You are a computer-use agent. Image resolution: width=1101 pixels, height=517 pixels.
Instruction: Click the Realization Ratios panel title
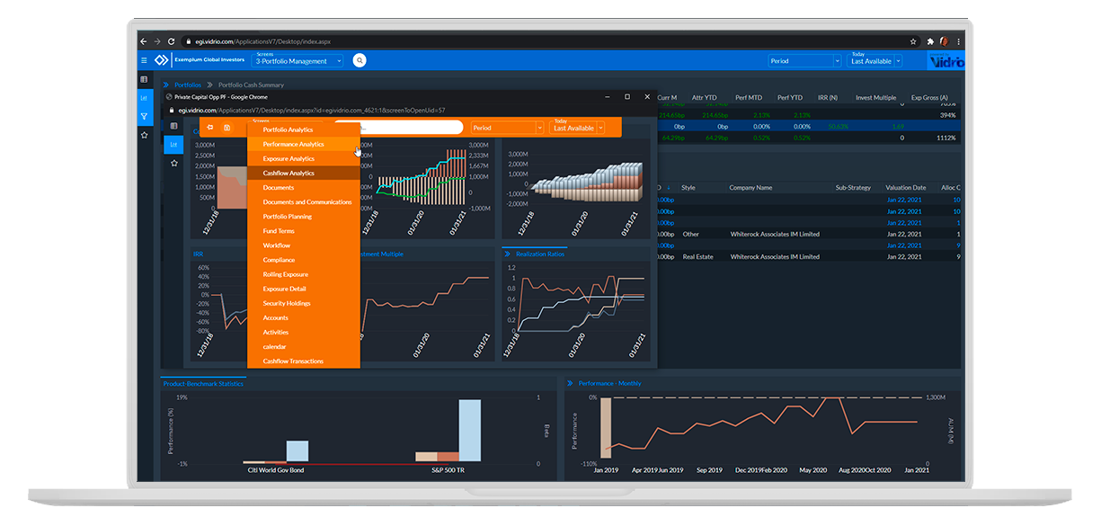click(541, 254)
